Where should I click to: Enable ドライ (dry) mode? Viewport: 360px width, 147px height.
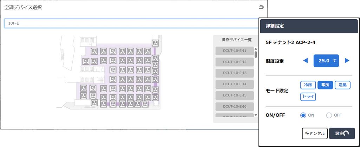308,96
